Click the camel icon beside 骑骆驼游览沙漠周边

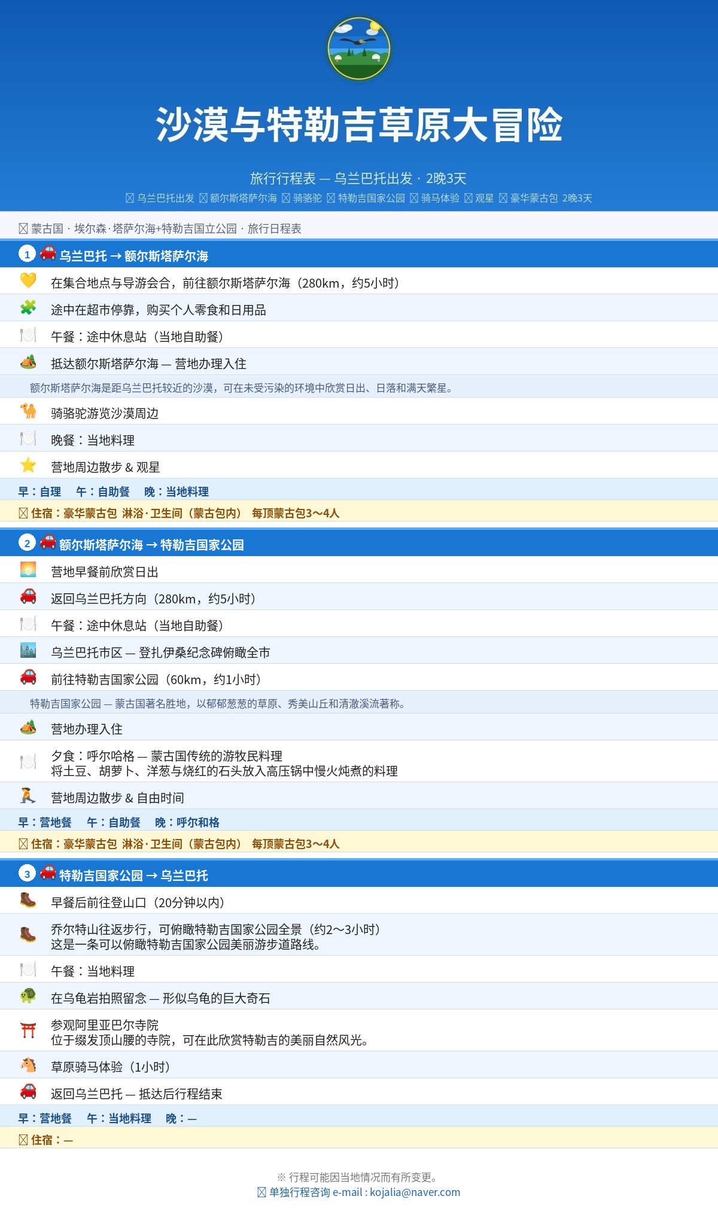tap(28, 411)
